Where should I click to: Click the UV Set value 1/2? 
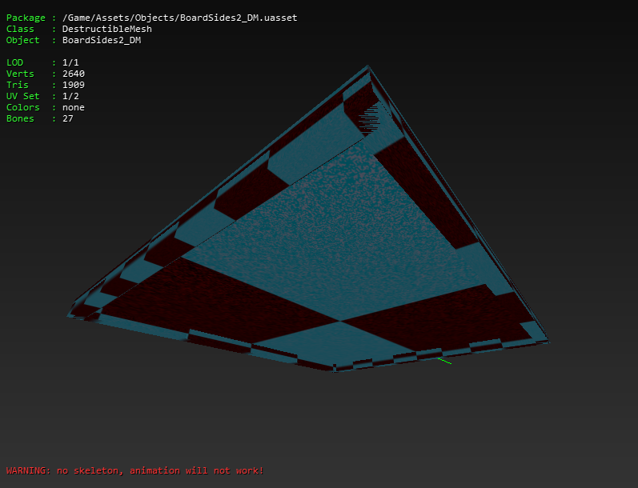(70, 96)
